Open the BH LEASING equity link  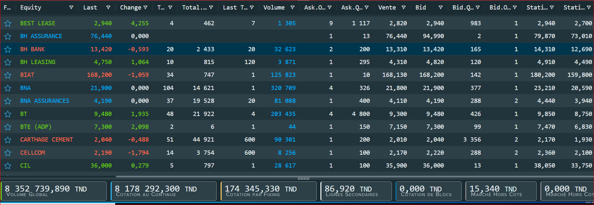click(x=38, y=62)
